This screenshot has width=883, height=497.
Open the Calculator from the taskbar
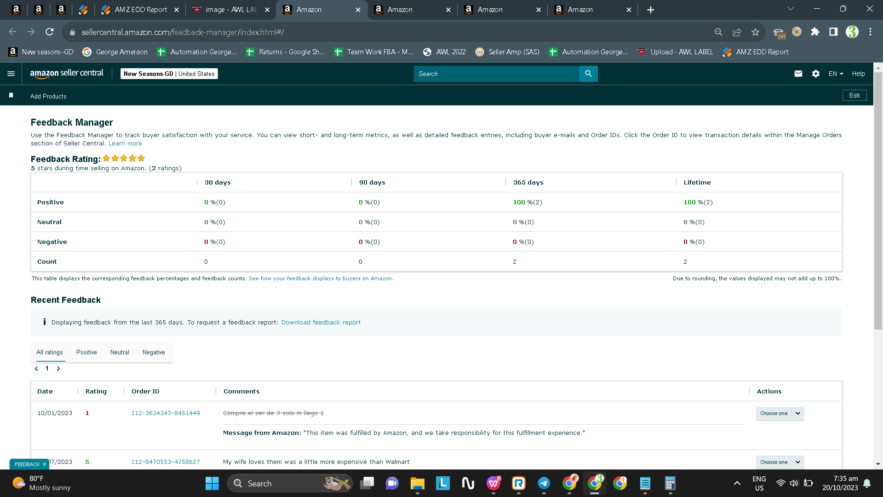click(670, 483)
